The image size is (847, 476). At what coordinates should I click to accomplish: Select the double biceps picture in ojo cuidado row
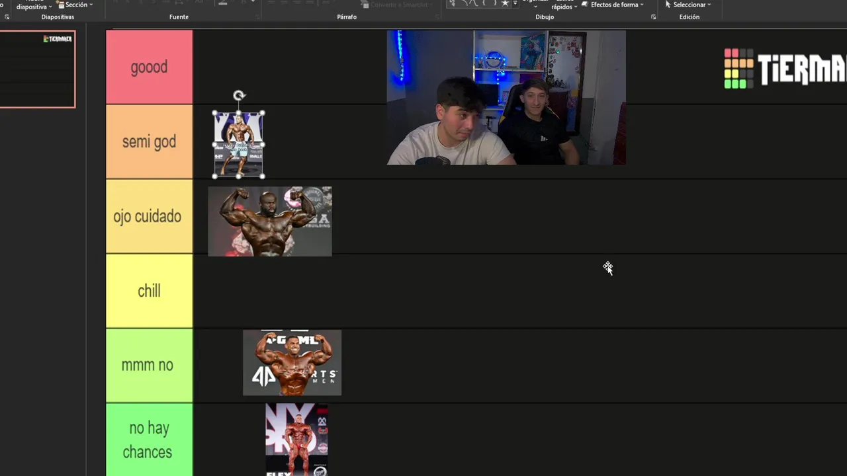pyautogui.click(x=270, y=221)
